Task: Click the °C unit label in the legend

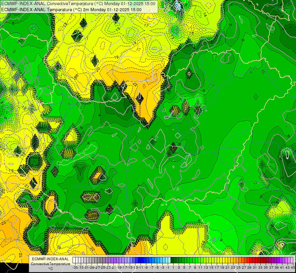Action: pyautogui.click(x=50, y=269)
